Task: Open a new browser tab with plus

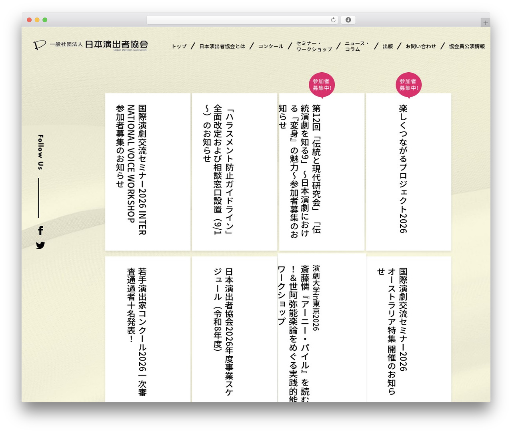Action: (486, 23)
